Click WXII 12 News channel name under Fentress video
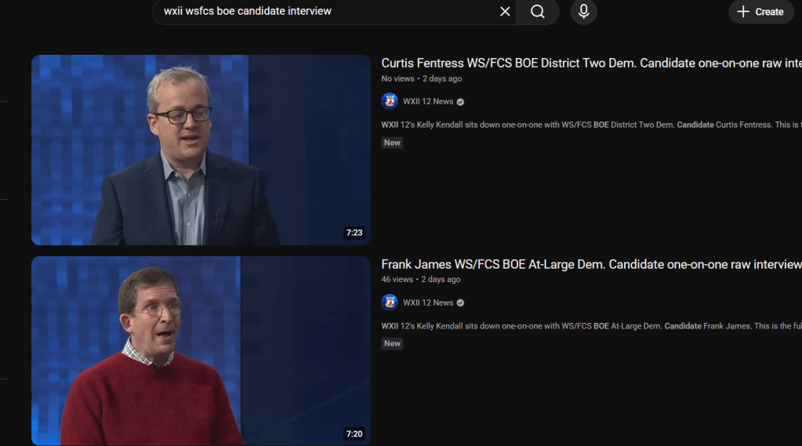 428,101
